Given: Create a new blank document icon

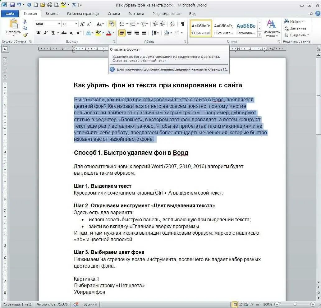Looking at the screenshot, I should (36, 4).
